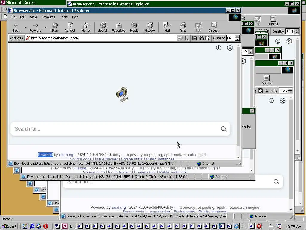306x230 pixels.
Task: Open Quality PNG combo in lower-right window
Action: click(x=285, y=91)
